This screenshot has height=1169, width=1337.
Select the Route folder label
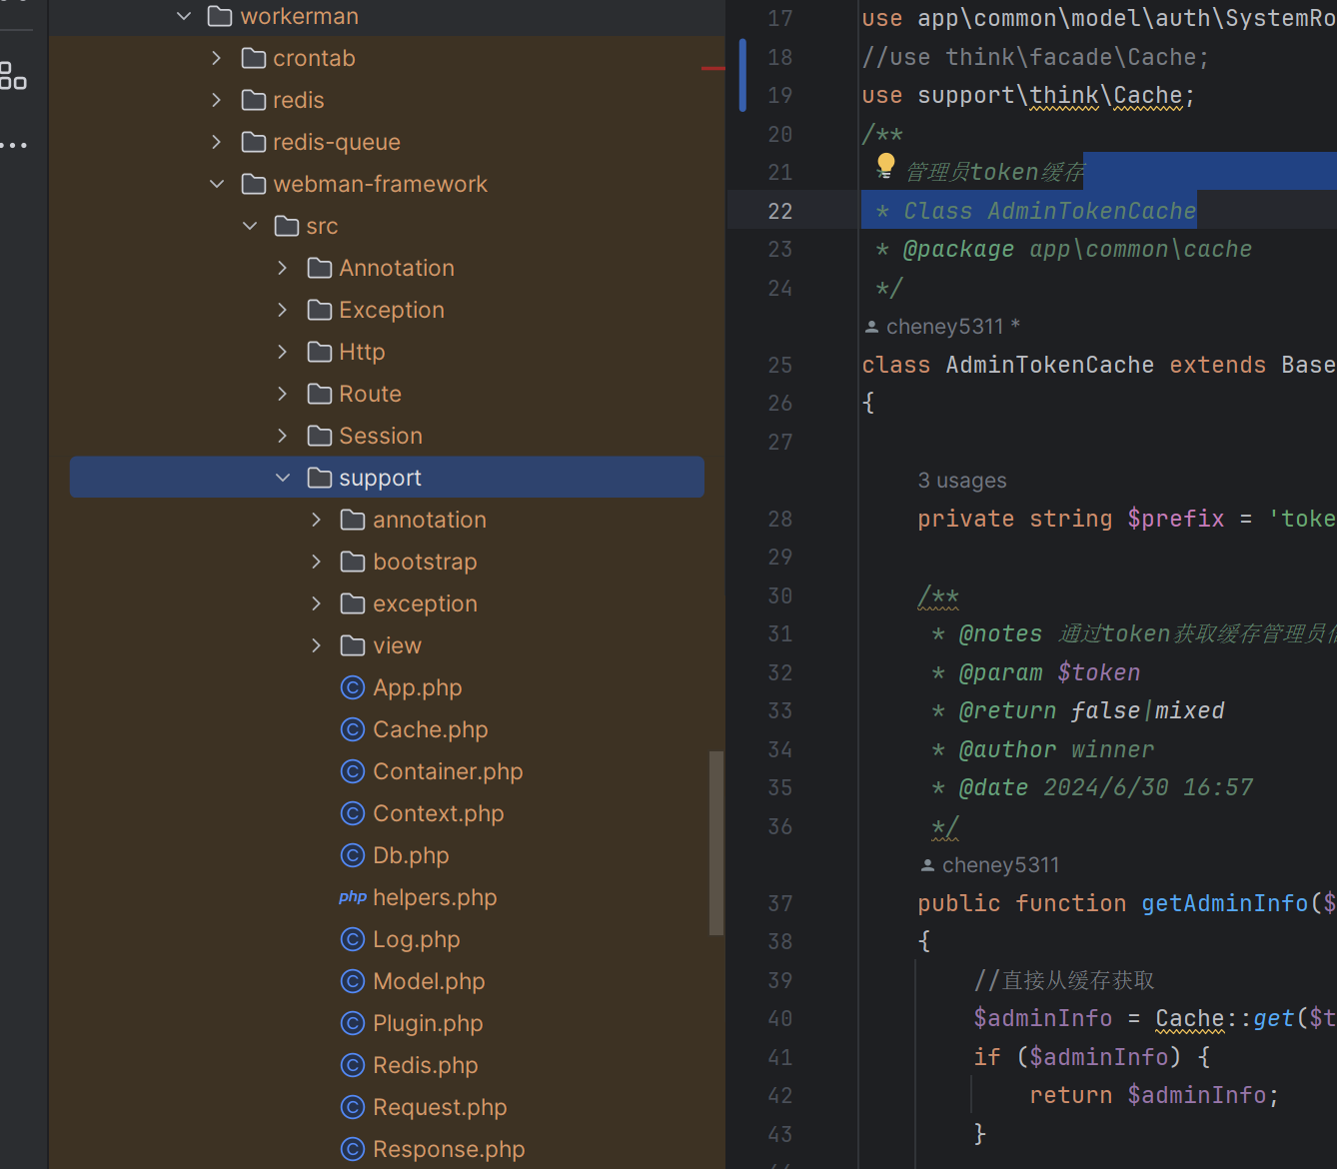pyautogui.click(x=370, y=394)
